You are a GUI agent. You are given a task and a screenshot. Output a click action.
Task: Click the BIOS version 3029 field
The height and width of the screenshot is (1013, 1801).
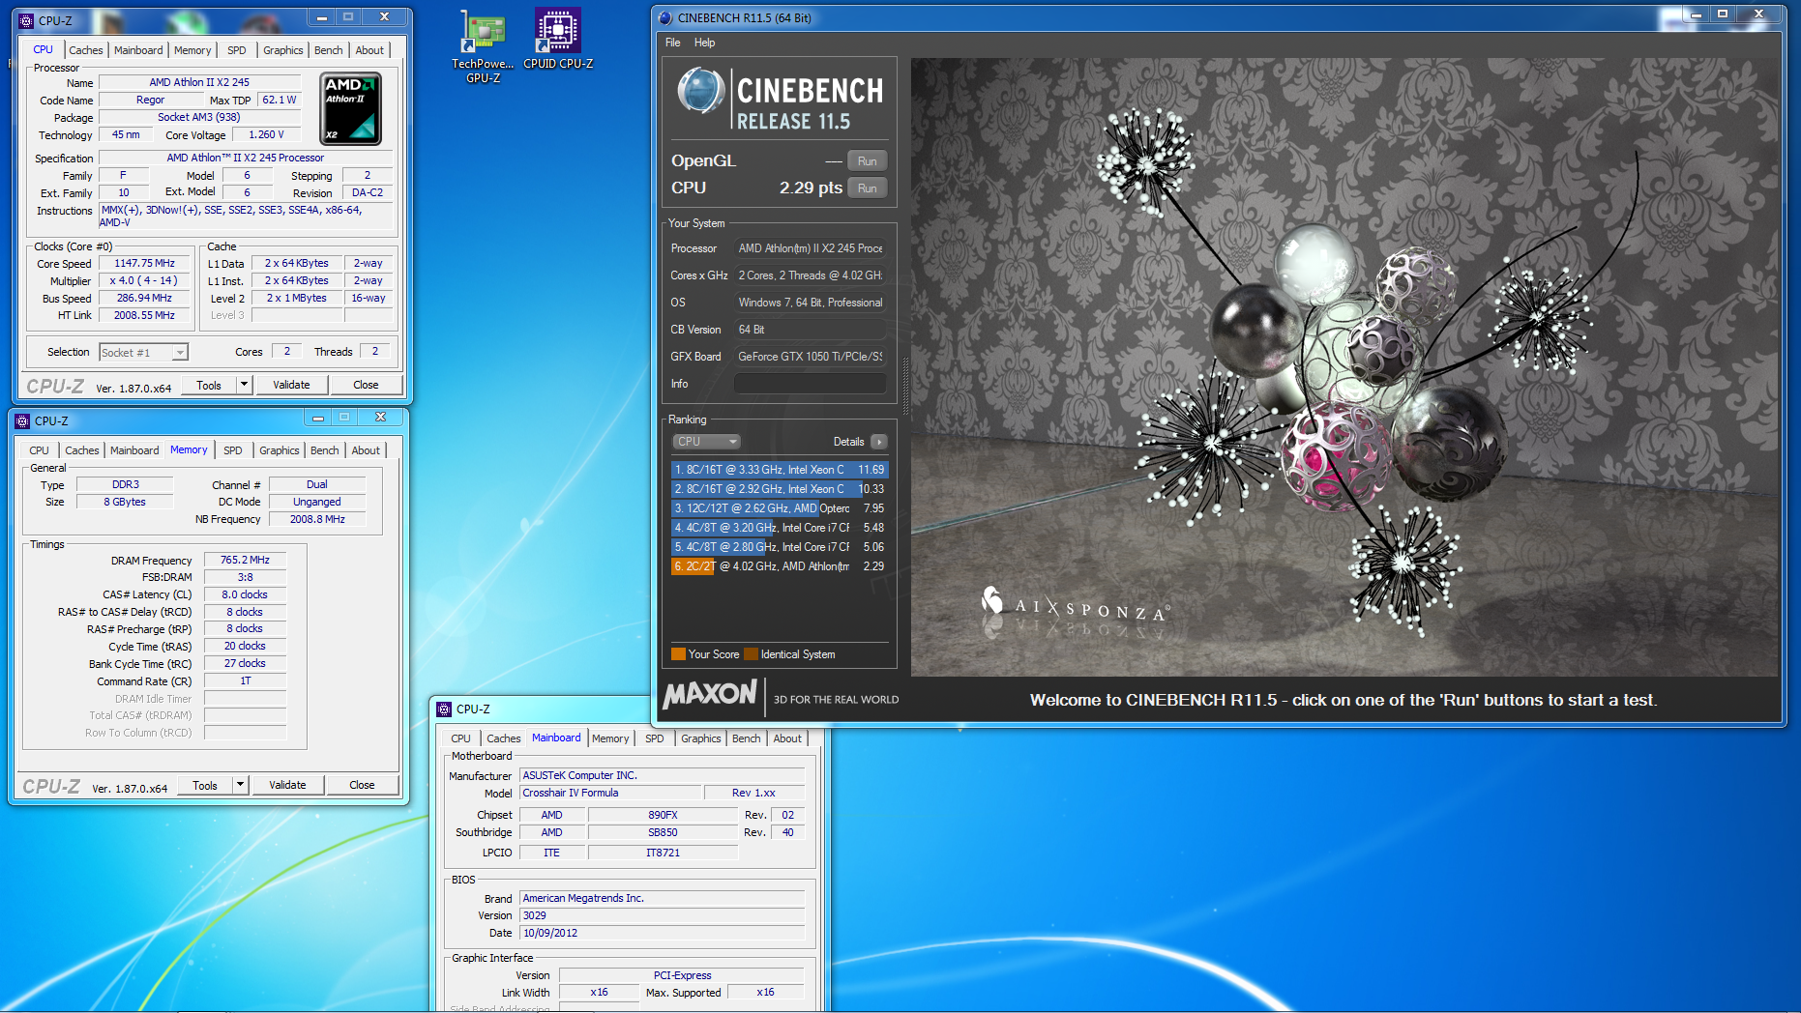pyautogui.click(x=663, y=915)
